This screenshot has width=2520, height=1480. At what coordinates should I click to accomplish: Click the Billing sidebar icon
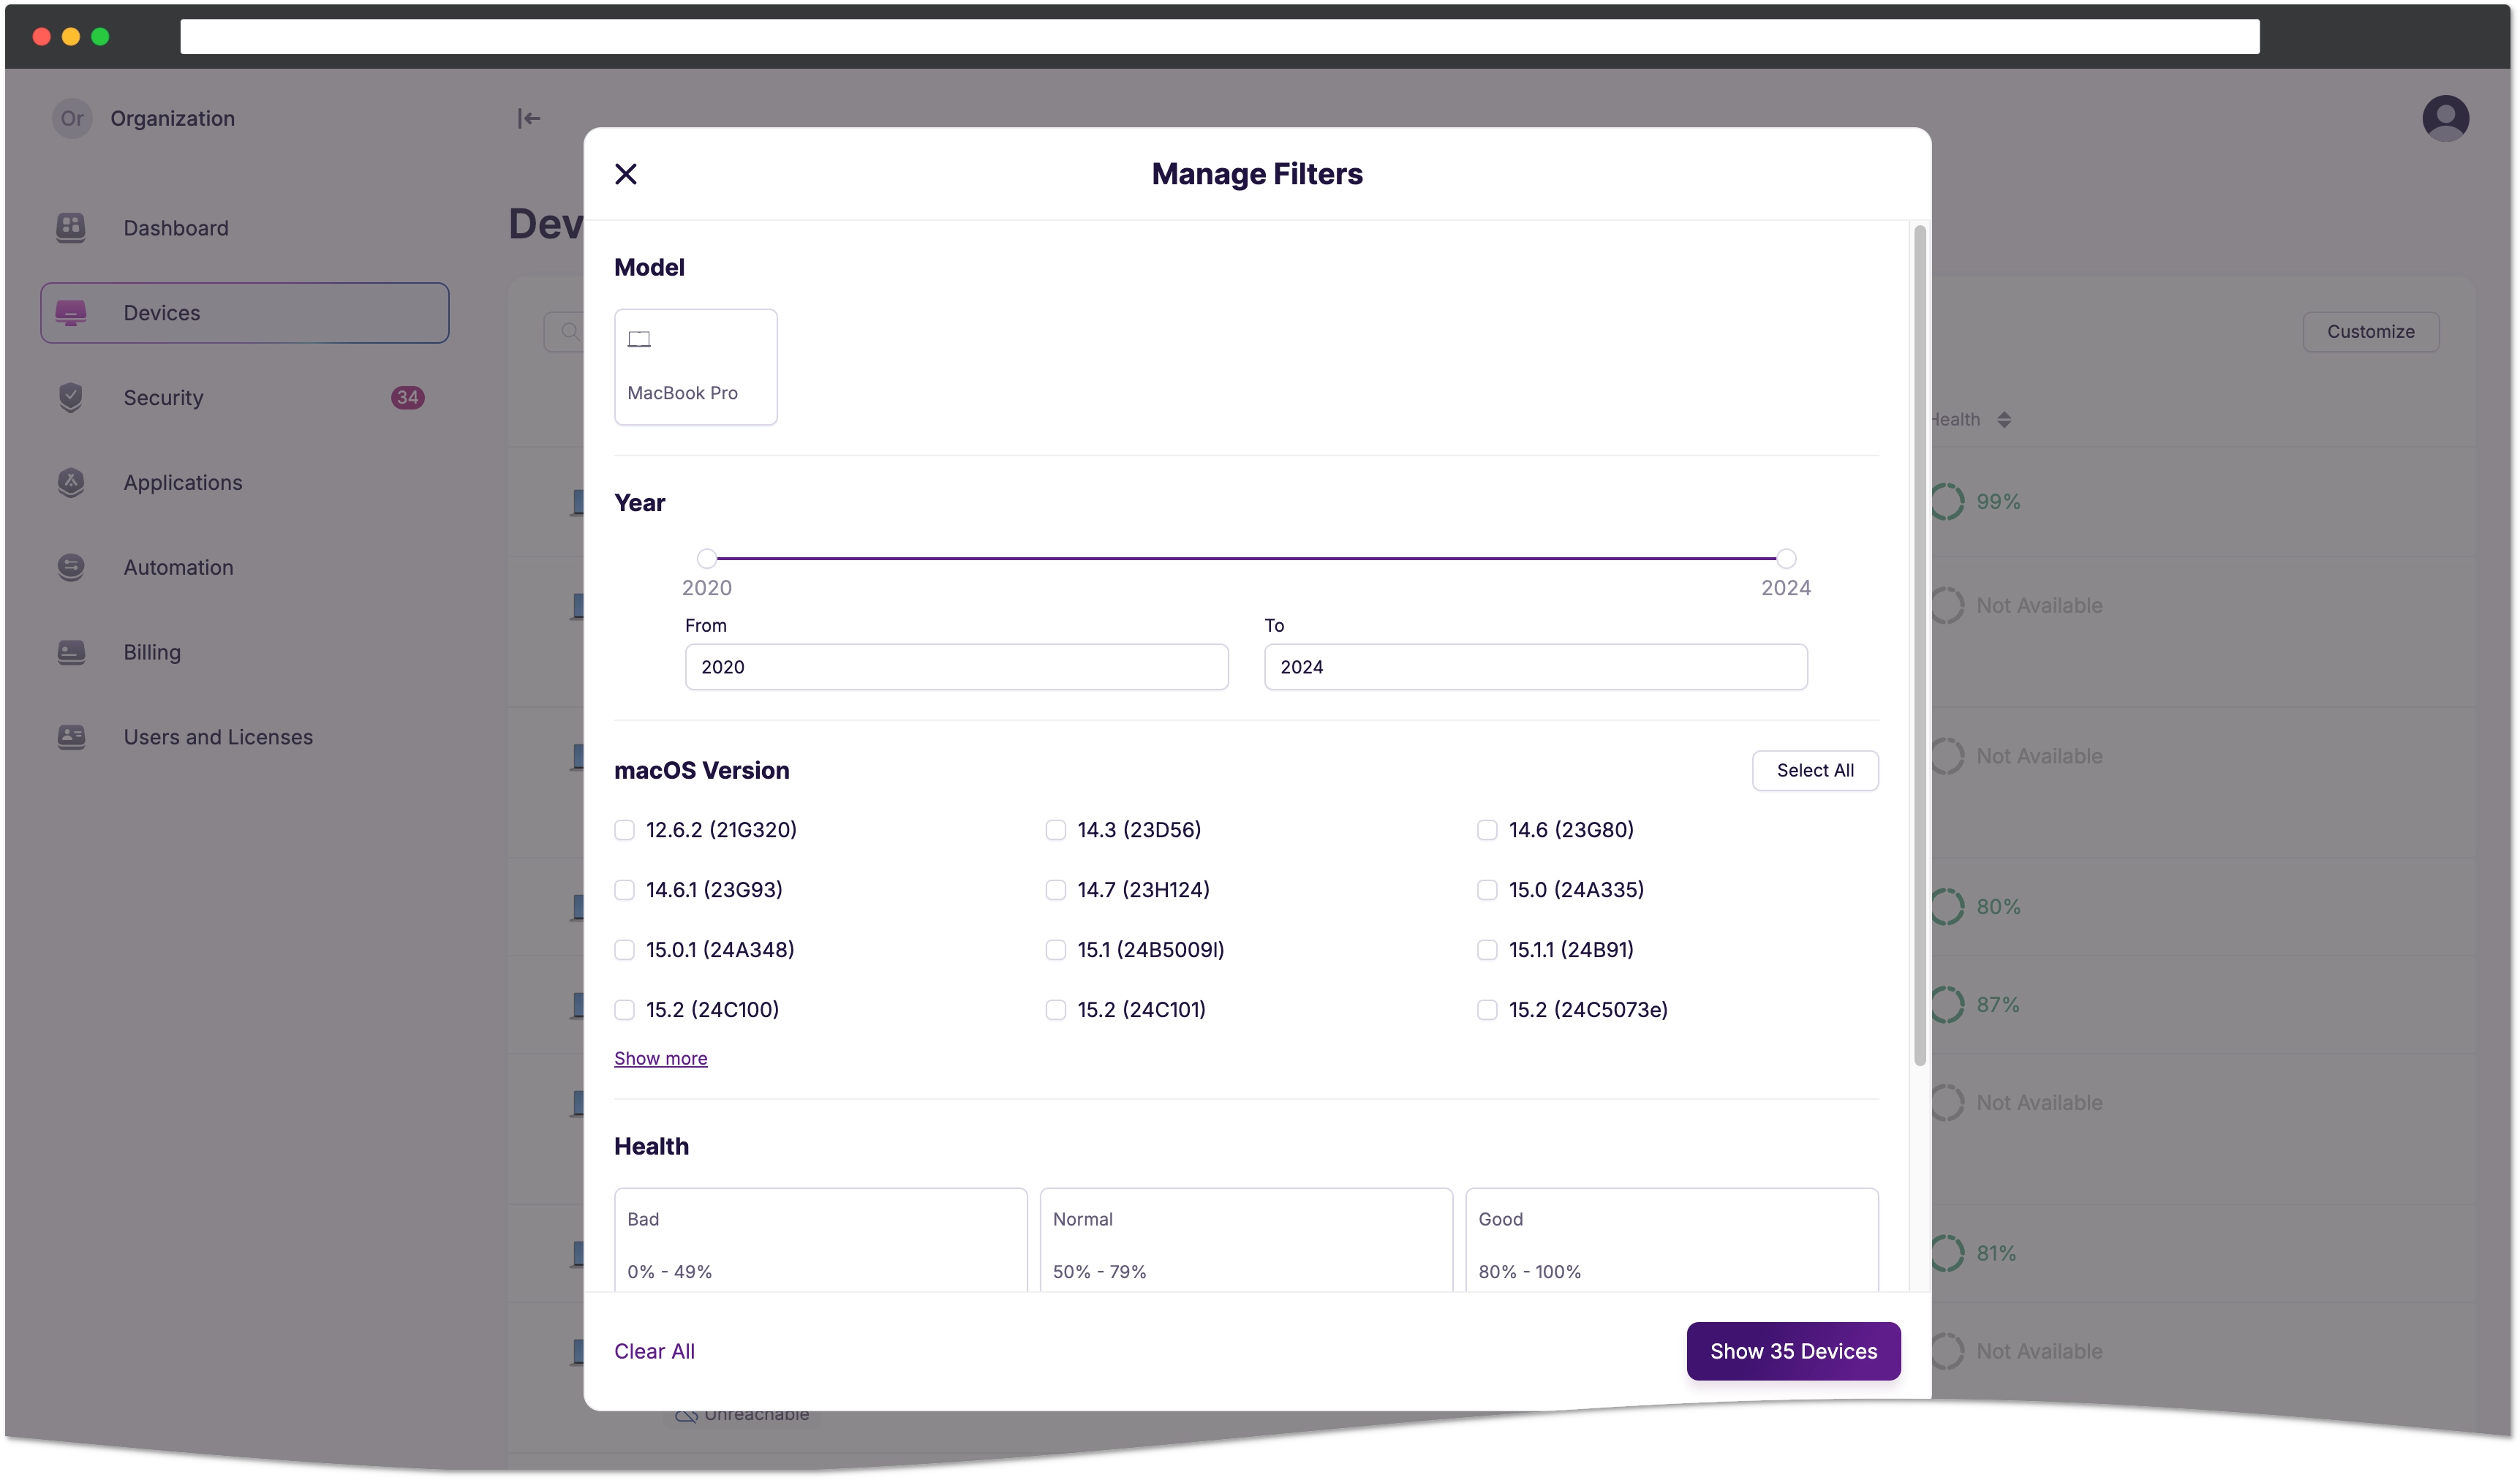click(x=70, y=650)
